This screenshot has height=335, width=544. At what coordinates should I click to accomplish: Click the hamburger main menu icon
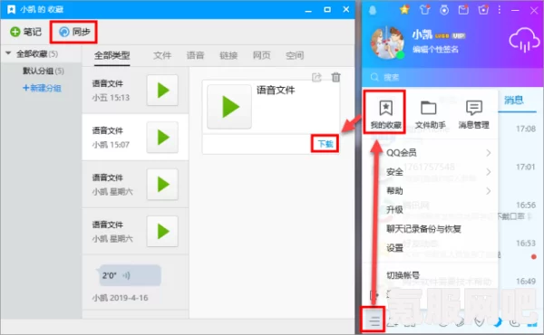[x=374, y=321]
